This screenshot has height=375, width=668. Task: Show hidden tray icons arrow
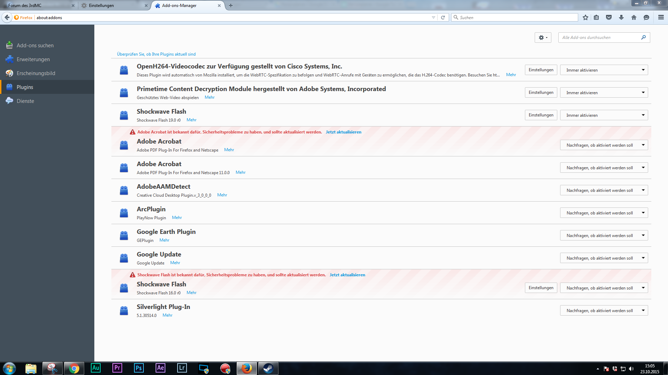[598, 369]
